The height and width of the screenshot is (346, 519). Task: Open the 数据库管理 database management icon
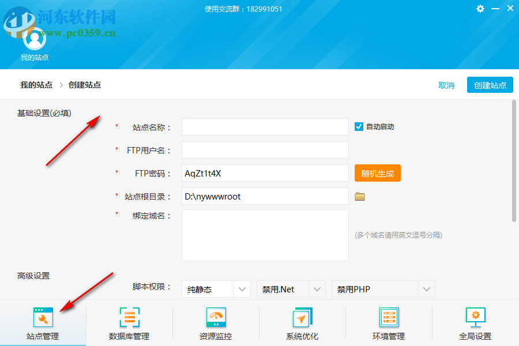(129, 317)
